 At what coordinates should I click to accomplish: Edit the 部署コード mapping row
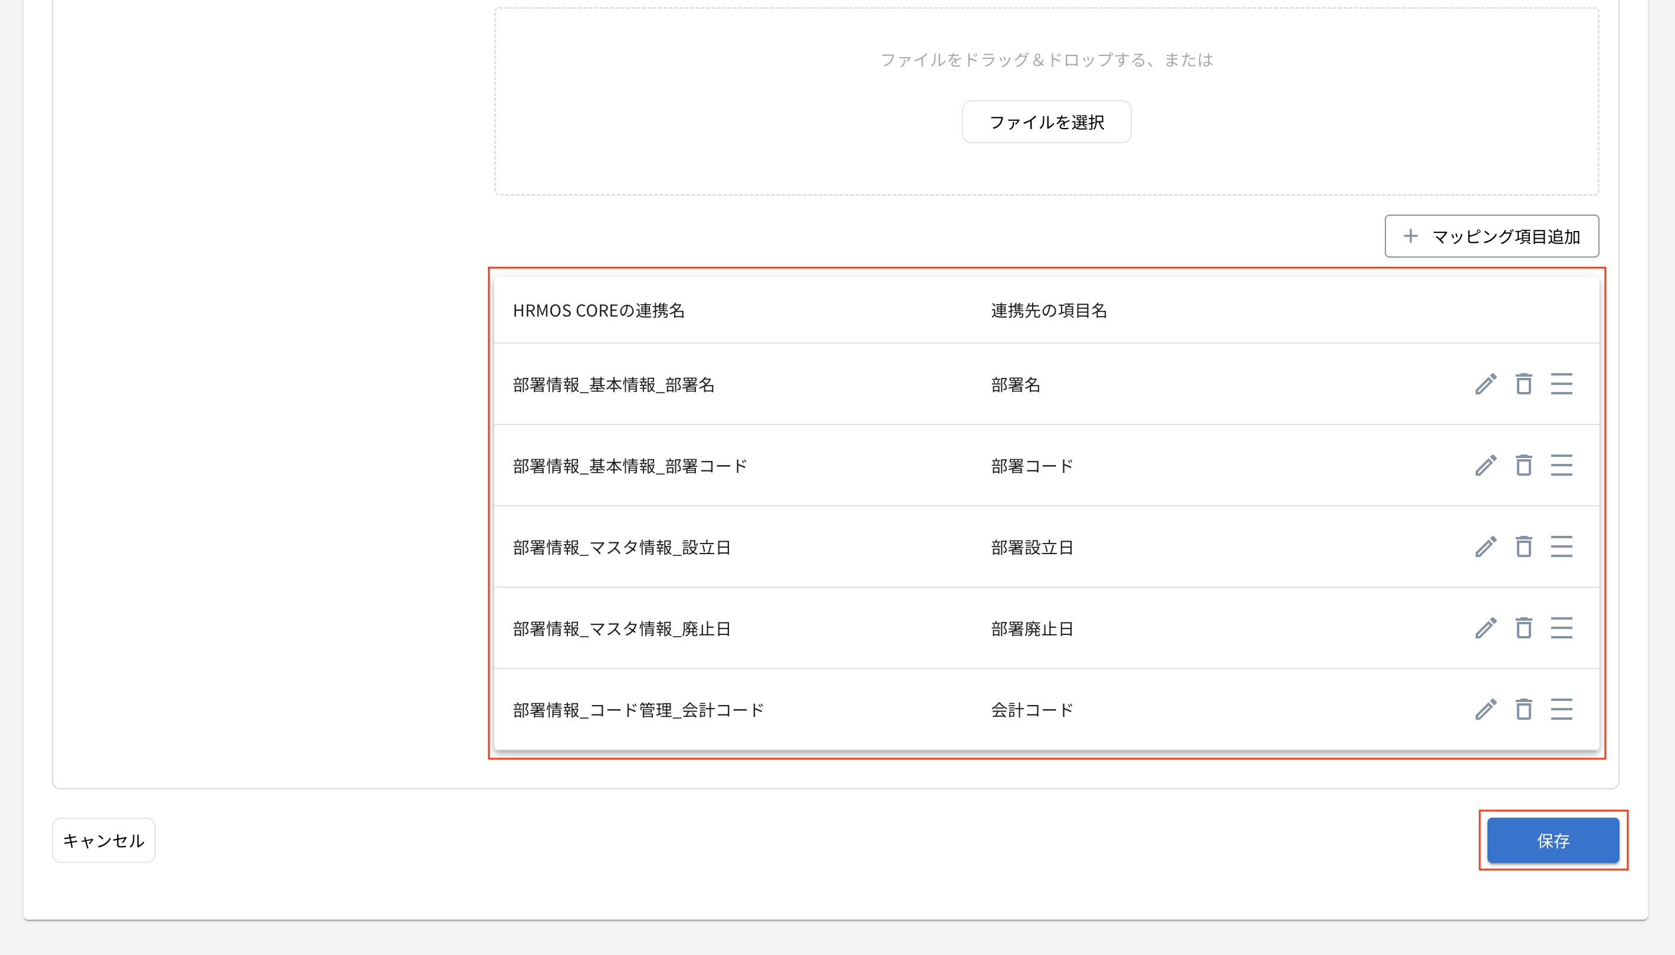[x=1486, y=465]
